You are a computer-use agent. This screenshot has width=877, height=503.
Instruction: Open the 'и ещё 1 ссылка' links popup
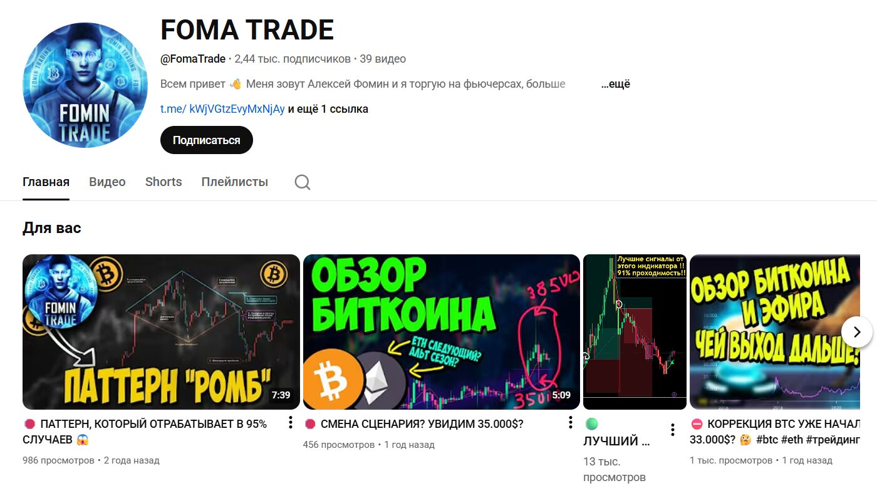[328, 109]
